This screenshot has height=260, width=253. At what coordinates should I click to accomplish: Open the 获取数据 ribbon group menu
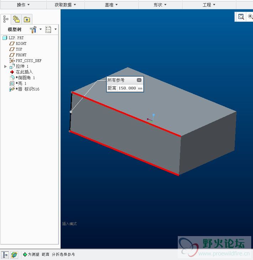pyautogui.click(x=65, y=5)
